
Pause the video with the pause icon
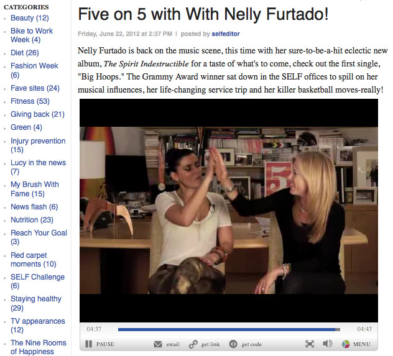pos(89,344)
